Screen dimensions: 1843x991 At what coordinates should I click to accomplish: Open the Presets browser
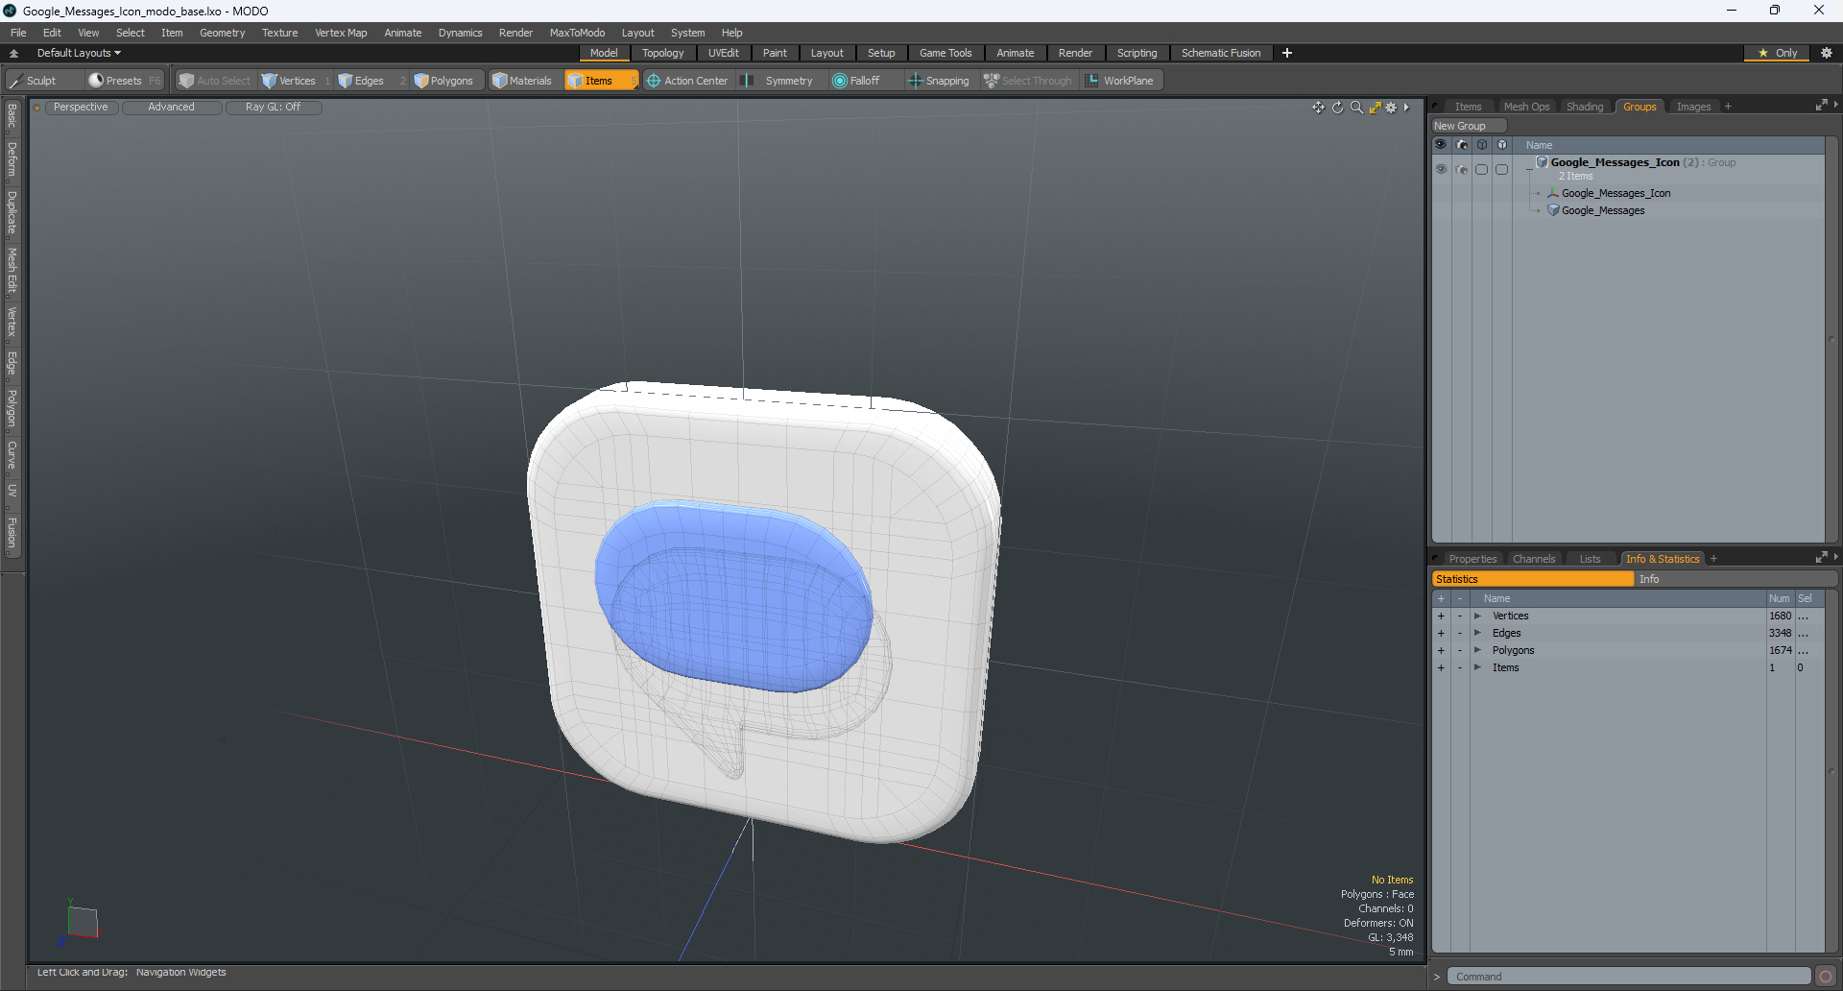[x=124, y=81]
